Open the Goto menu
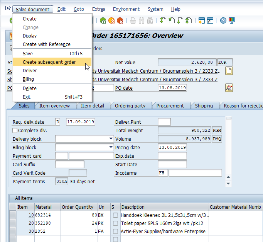Viewport: 263px width, 242px height. click(x=79, y=9)
